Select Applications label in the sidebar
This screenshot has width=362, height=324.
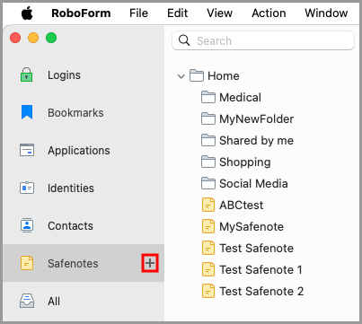tap(79, 151)
